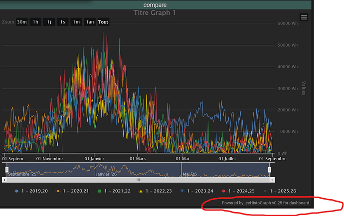This screenshot has width=344, height=216.
Task: Set zoom range to 1h
Action: tap(35, 22)
